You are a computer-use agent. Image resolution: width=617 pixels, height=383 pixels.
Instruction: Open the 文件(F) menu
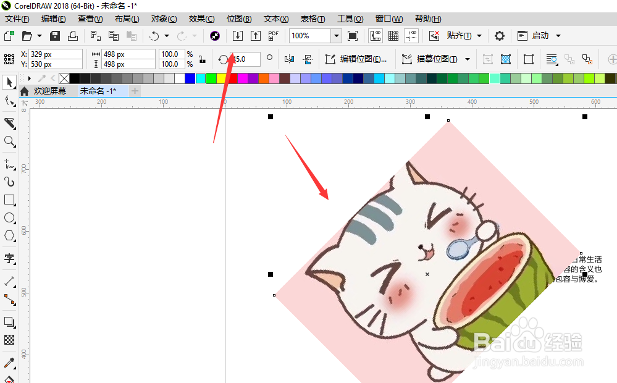pyautogui.click(x=17, y=19)
